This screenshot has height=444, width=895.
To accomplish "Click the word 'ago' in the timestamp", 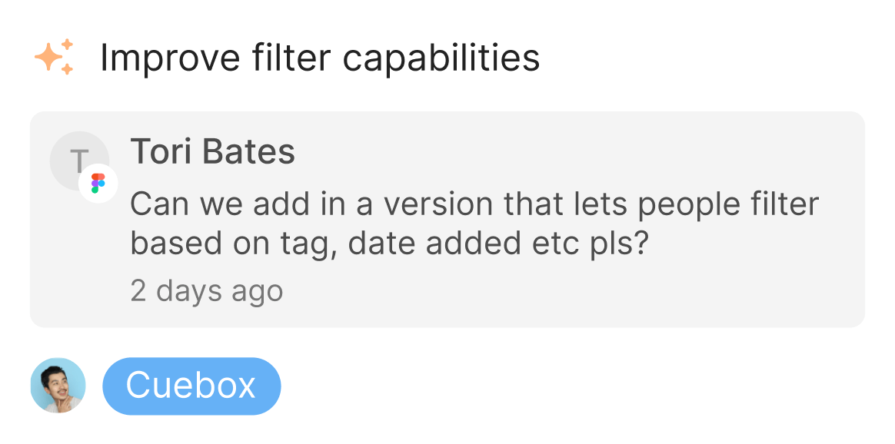I will [x=258, y=291].
